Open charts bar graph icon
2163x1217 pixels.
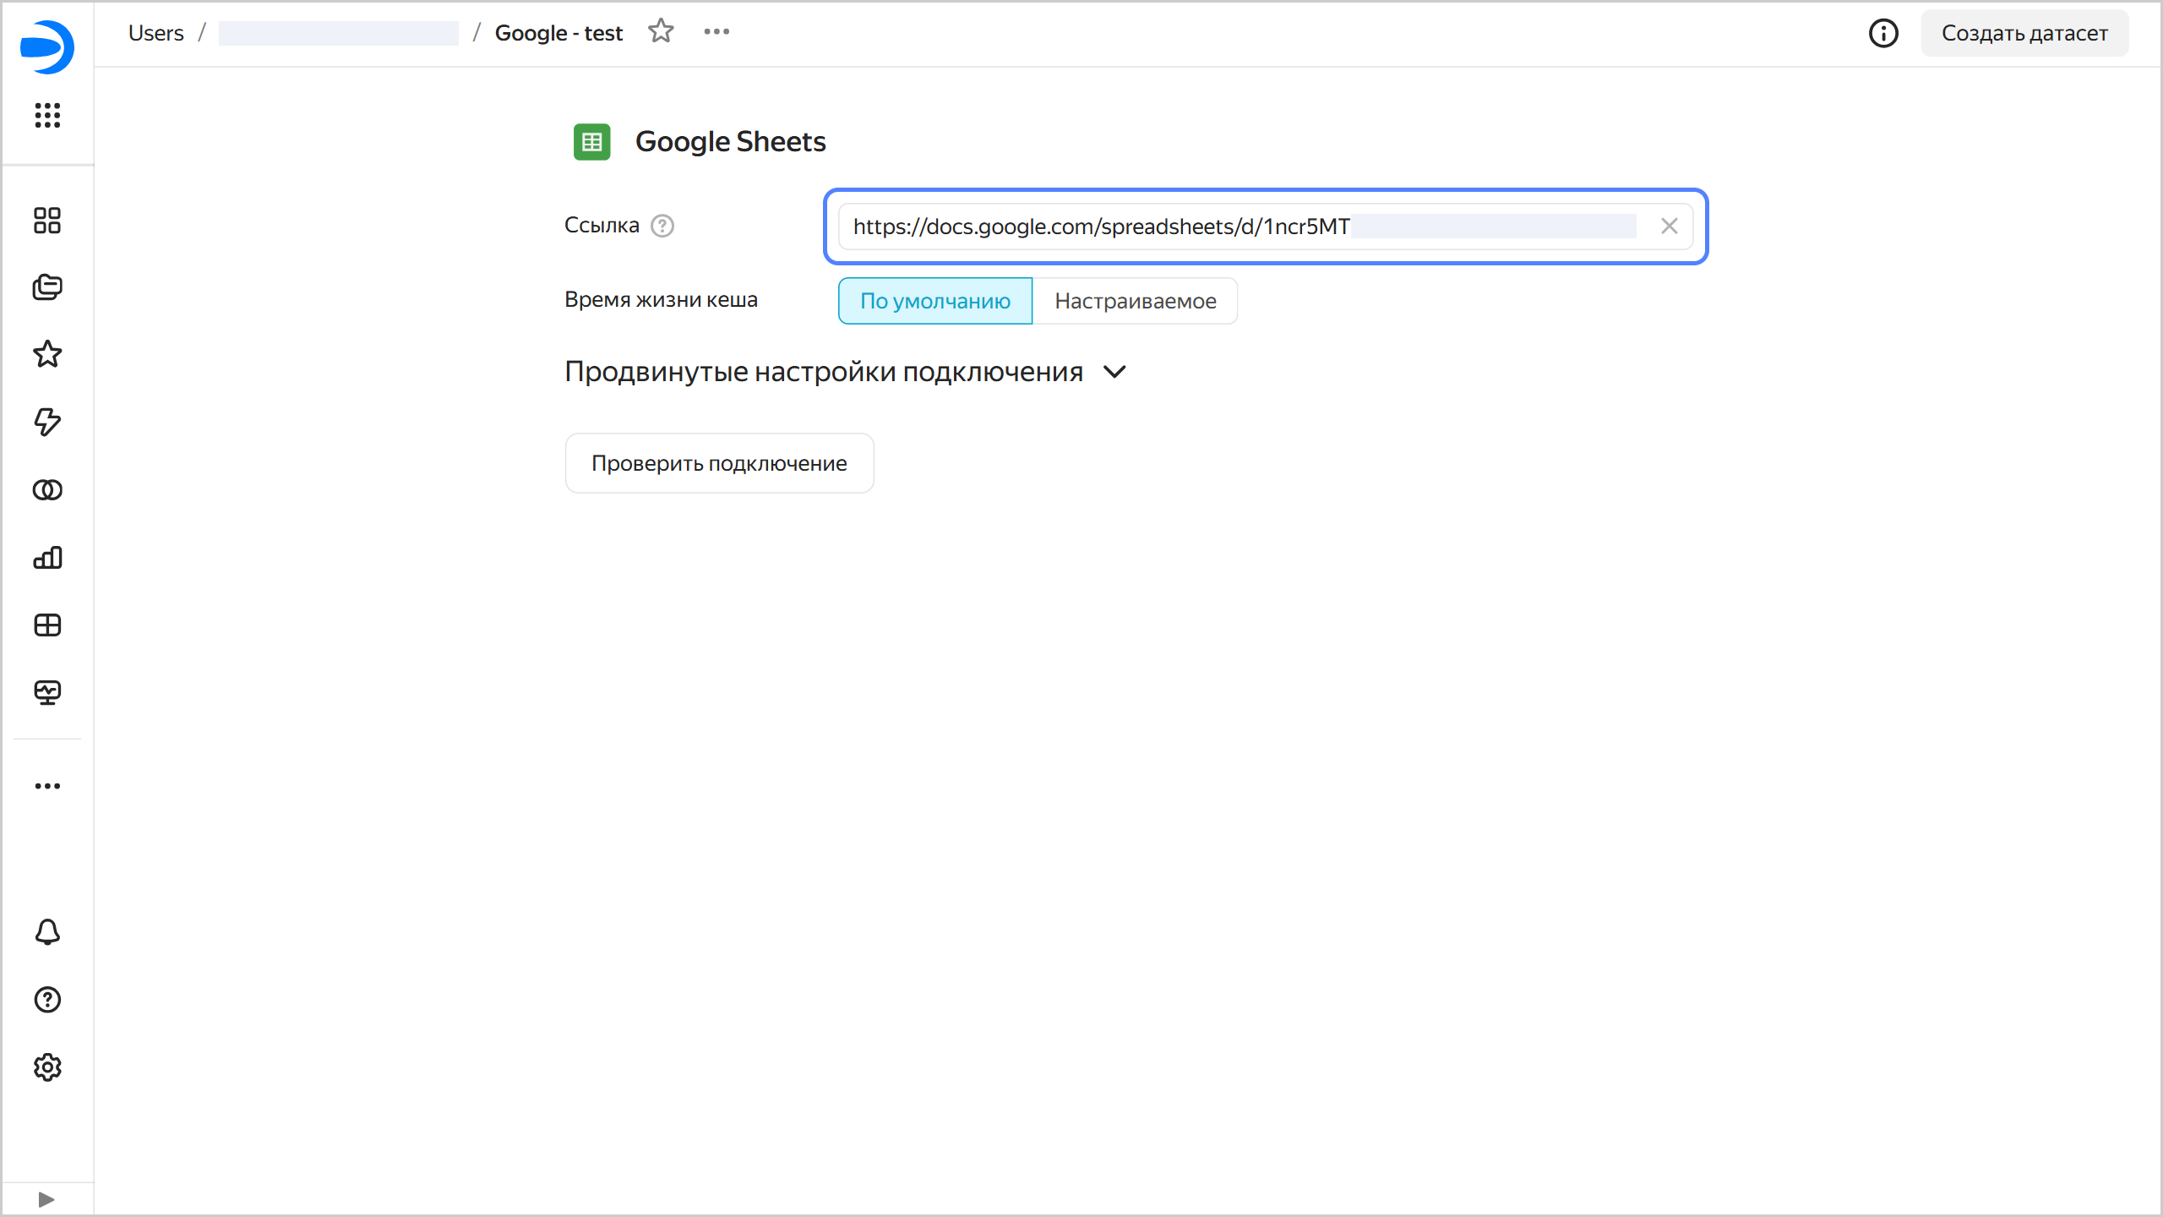tap(47, 558)
